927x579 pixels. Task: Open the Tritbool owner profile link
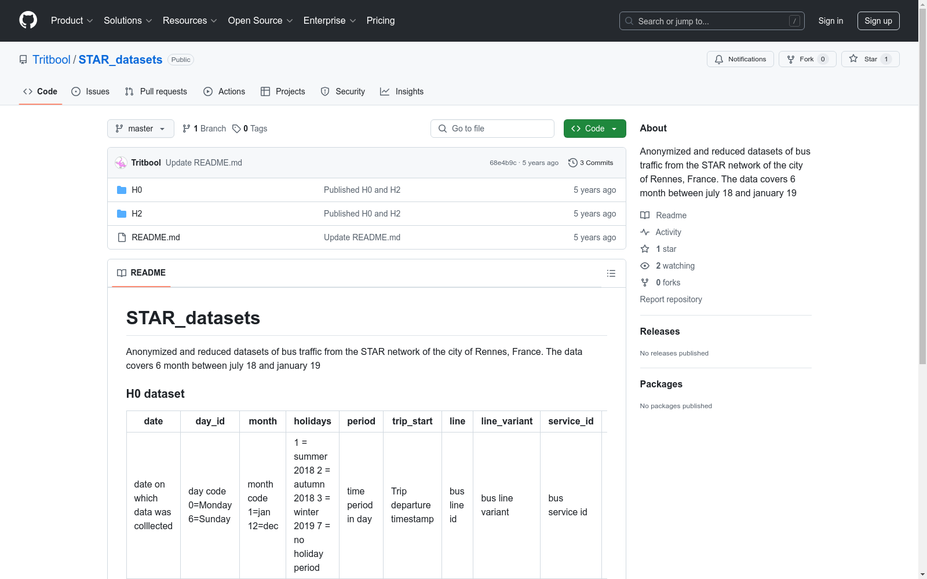[x=52, y=60]
